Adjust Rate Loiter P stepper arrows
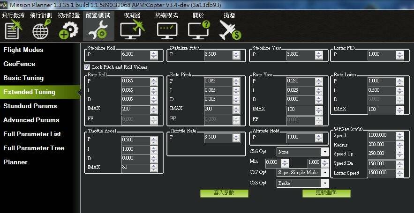The width and height of the screenshot is (414, 213). pos(400,81)
